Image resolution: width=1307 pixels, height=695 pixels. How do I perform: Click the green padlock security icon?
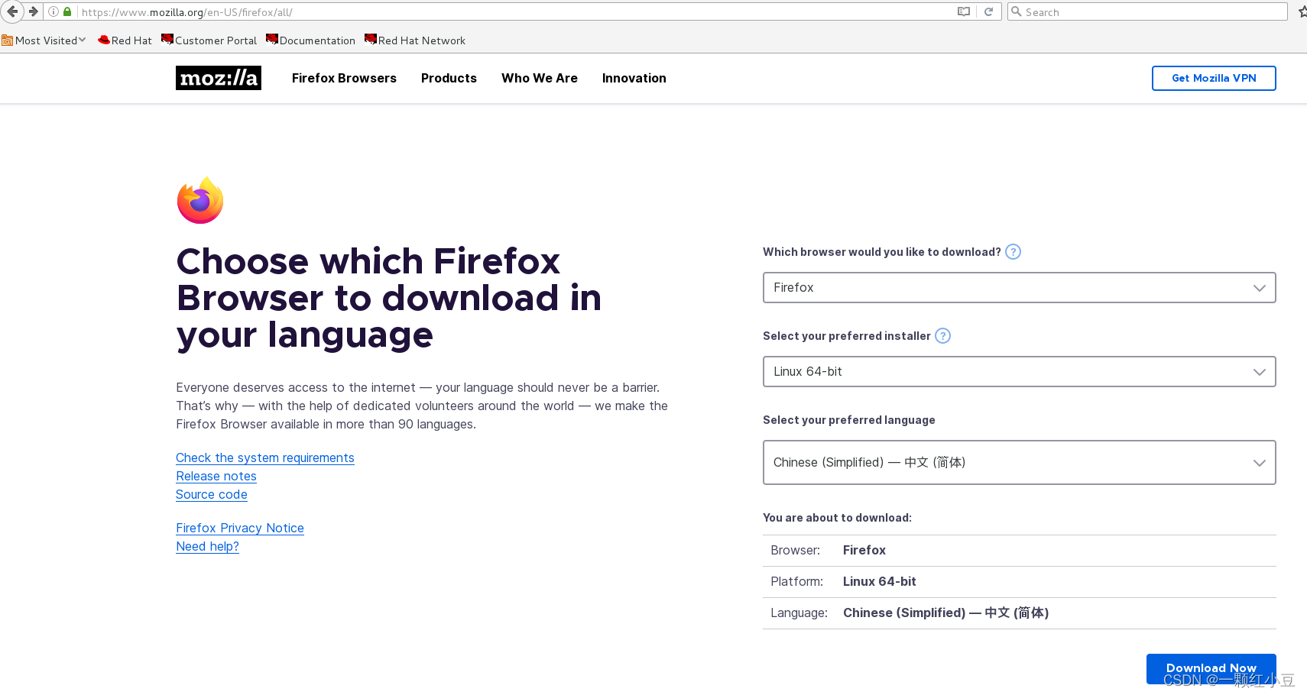tap(67, 11)
